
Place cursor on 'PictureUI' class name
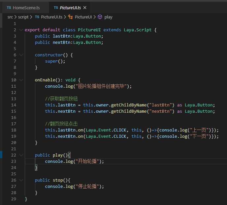pyautogui.click(x=89, y=30)
